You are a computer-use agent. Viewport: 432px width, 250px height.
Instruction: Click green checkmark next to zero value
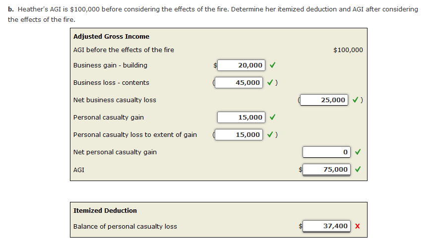tap(358, 152)
